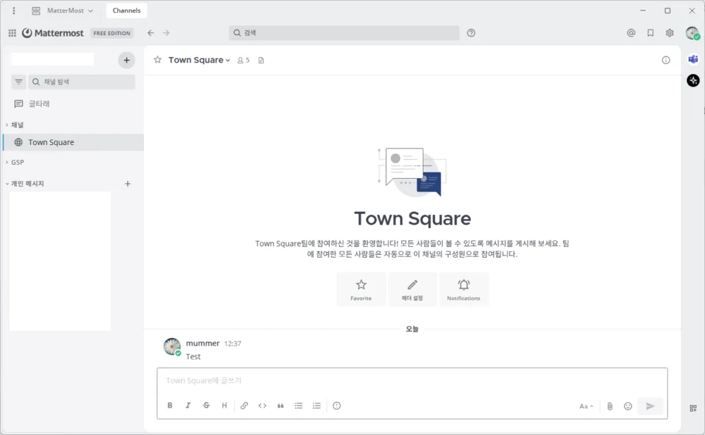The image size is (705, 435).
Task: Start a new direct message
Action: pos(127,183)
